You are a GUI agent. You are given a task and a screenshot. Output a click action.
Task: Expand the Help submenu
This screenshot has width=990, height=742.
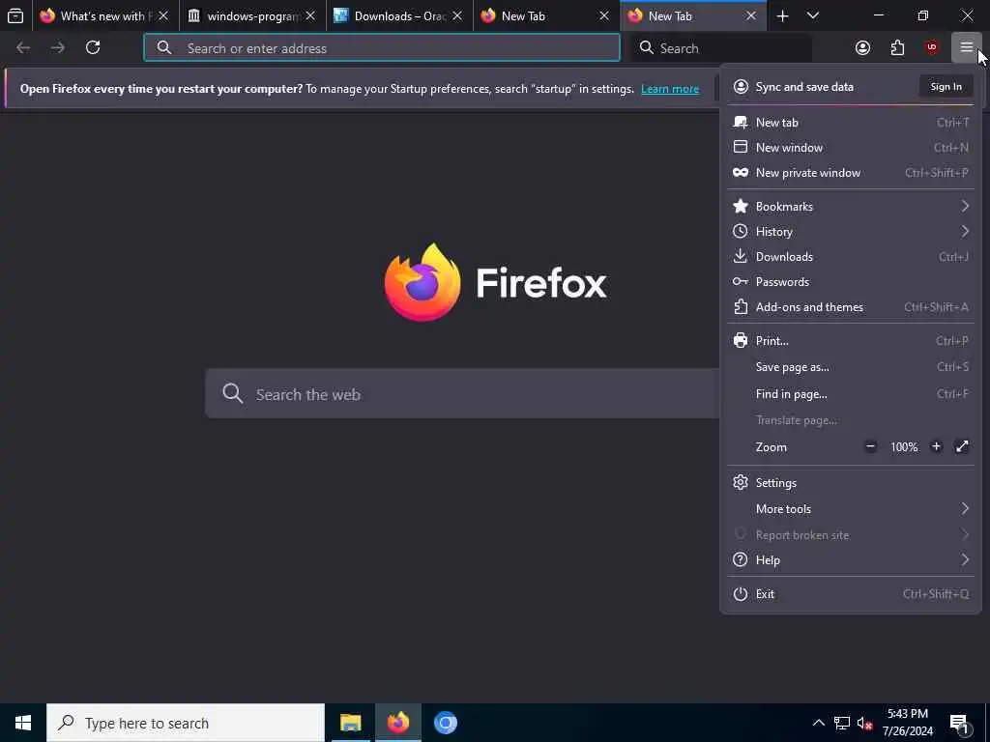pyautogui.click(x=851, y=559)
